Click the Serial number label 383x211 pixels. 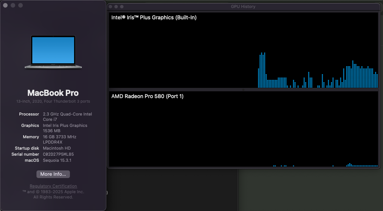[x=25, y=154]
